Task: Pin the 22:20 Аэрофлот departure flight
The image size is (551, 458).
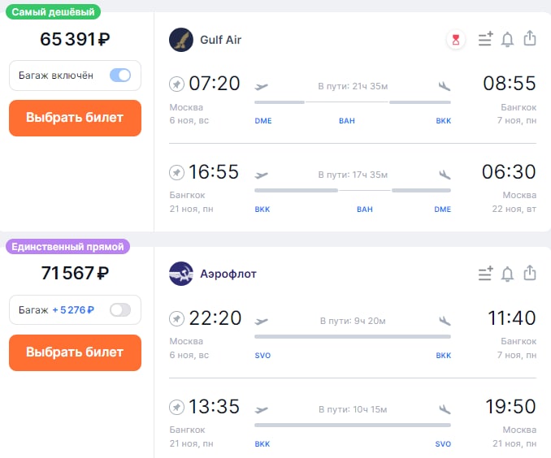Action: pos(176,318)
